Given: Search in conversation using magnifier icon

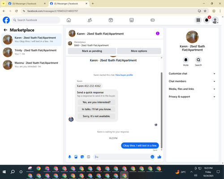Looking at the screenshot, I should click(198, 60).
